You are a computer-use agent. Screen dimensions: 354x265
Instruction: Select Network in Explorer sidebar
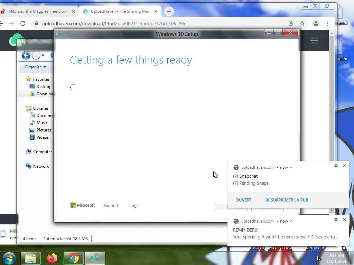pyautogui.click(x=37, y=166)
